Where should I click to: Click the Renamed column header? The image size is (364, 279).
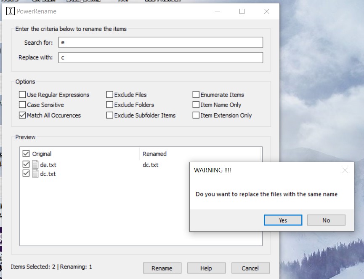coord(154,154)
